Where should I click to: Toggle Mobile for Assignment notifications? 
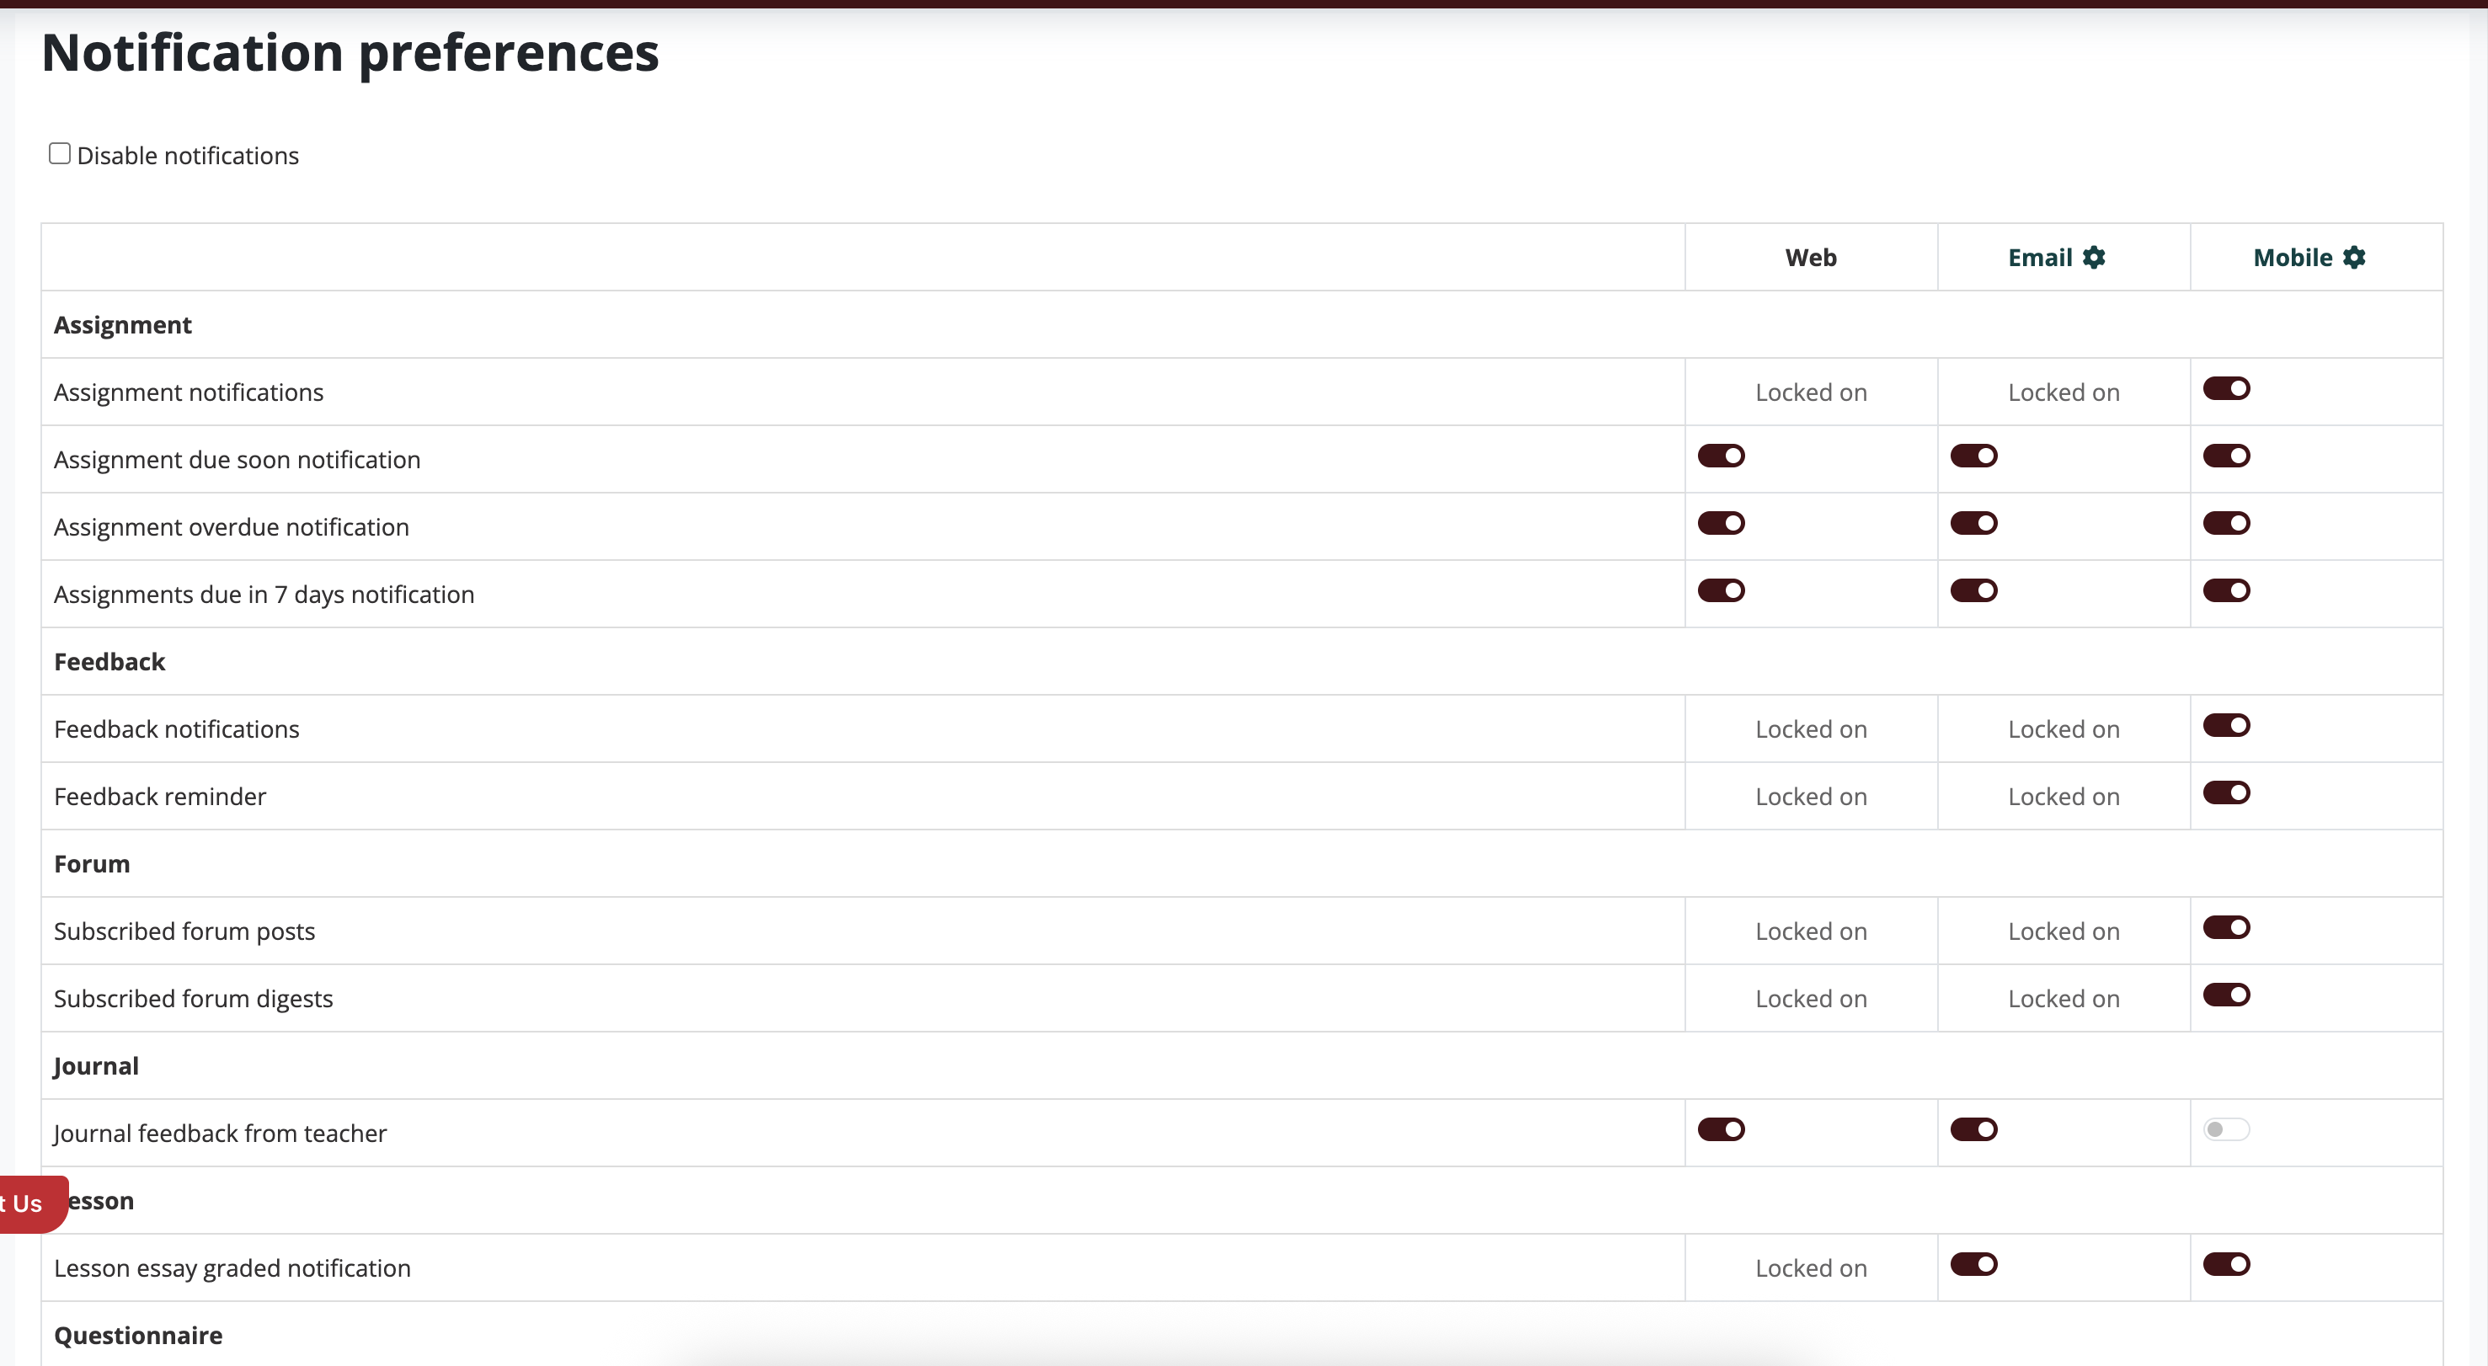click(x=2226, y=388)
